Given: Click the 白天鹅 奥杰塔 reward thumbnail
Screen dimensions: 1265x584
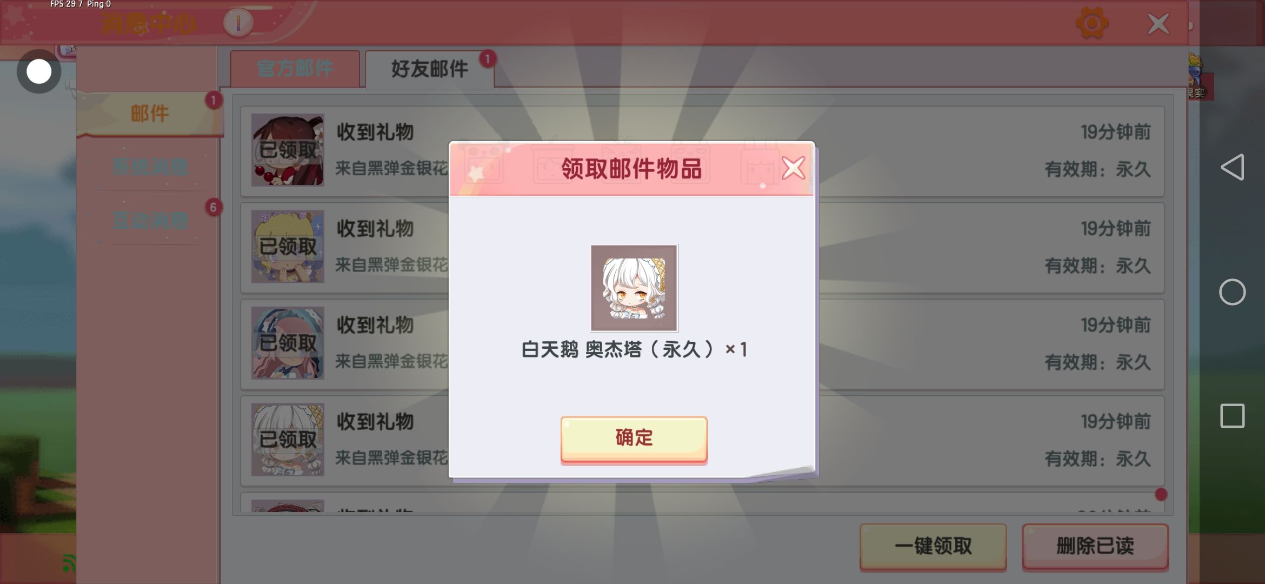Looking at the screenshot, I should point(634,288).
